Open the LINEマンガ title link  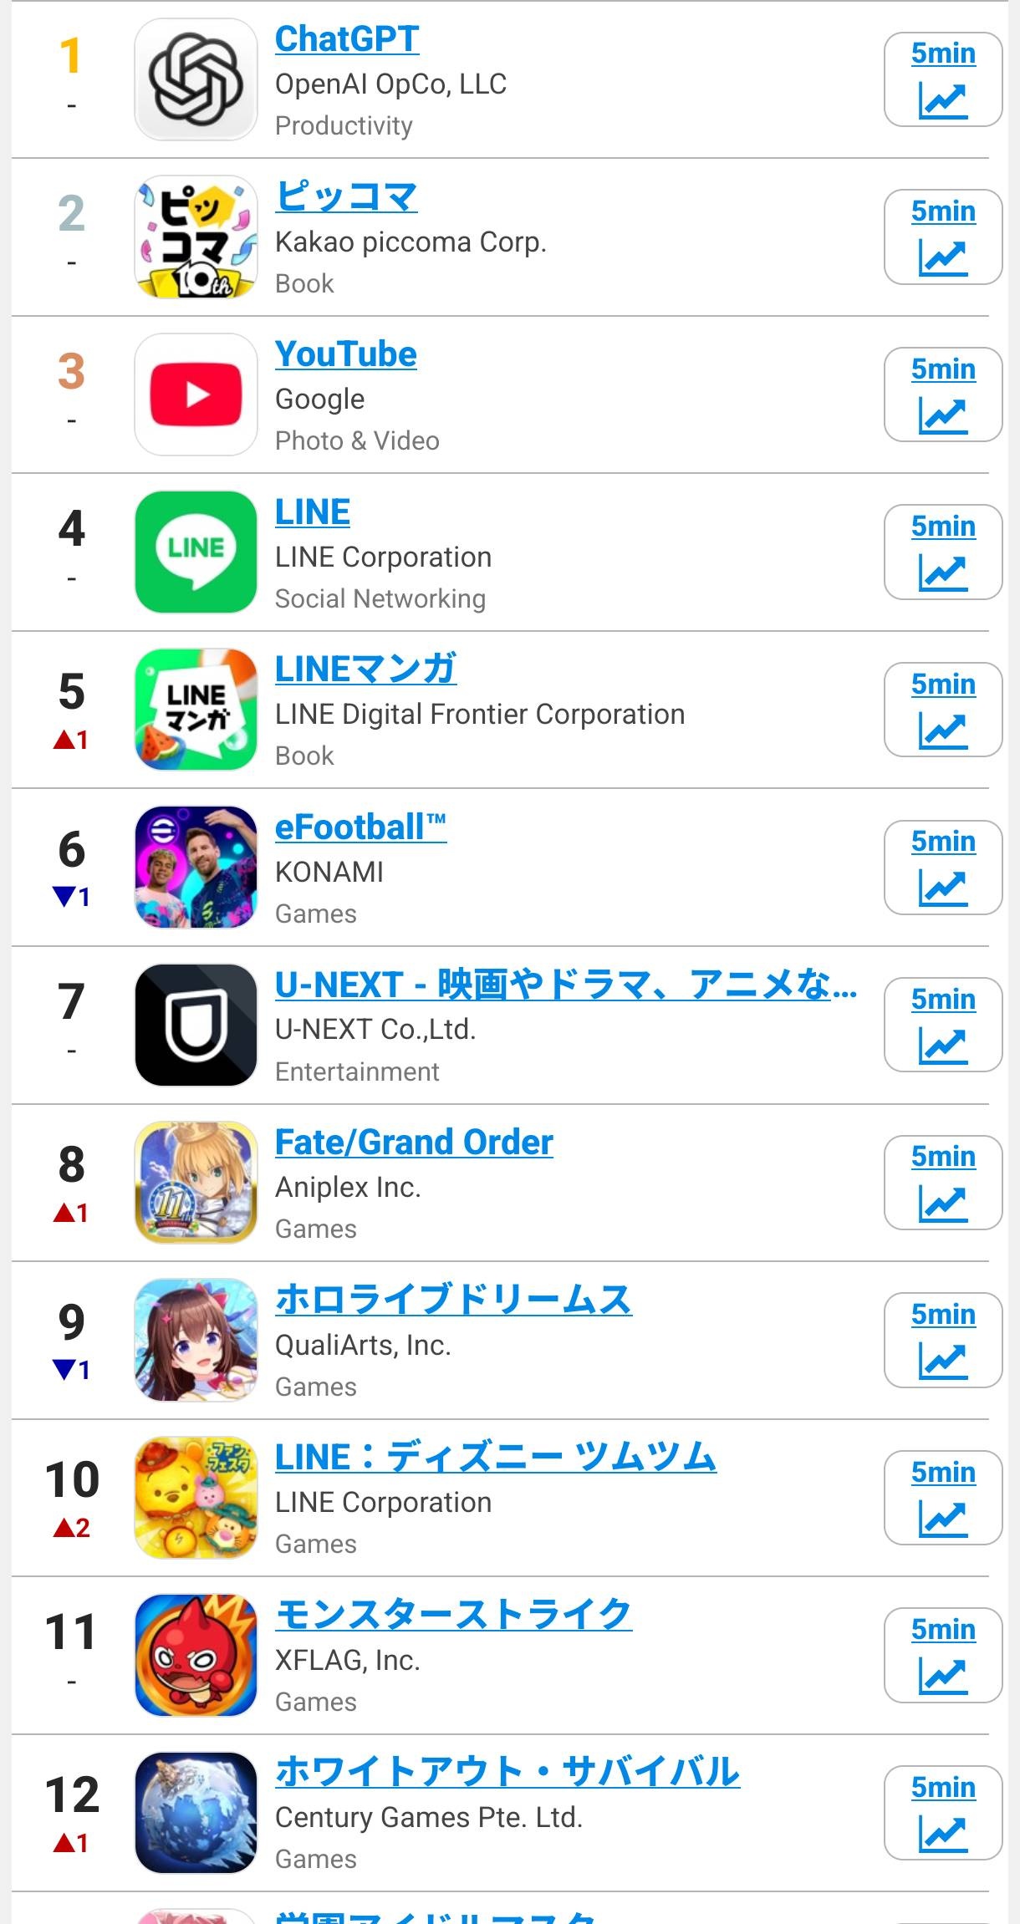[x=366, y=669]
